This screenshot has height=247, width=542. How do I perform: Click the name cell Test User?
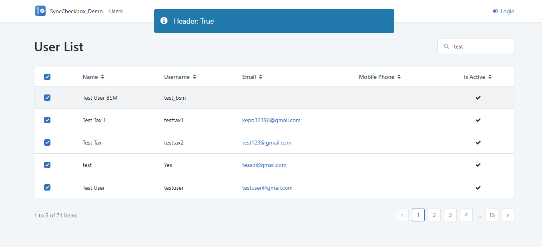[x=94, y=188]
